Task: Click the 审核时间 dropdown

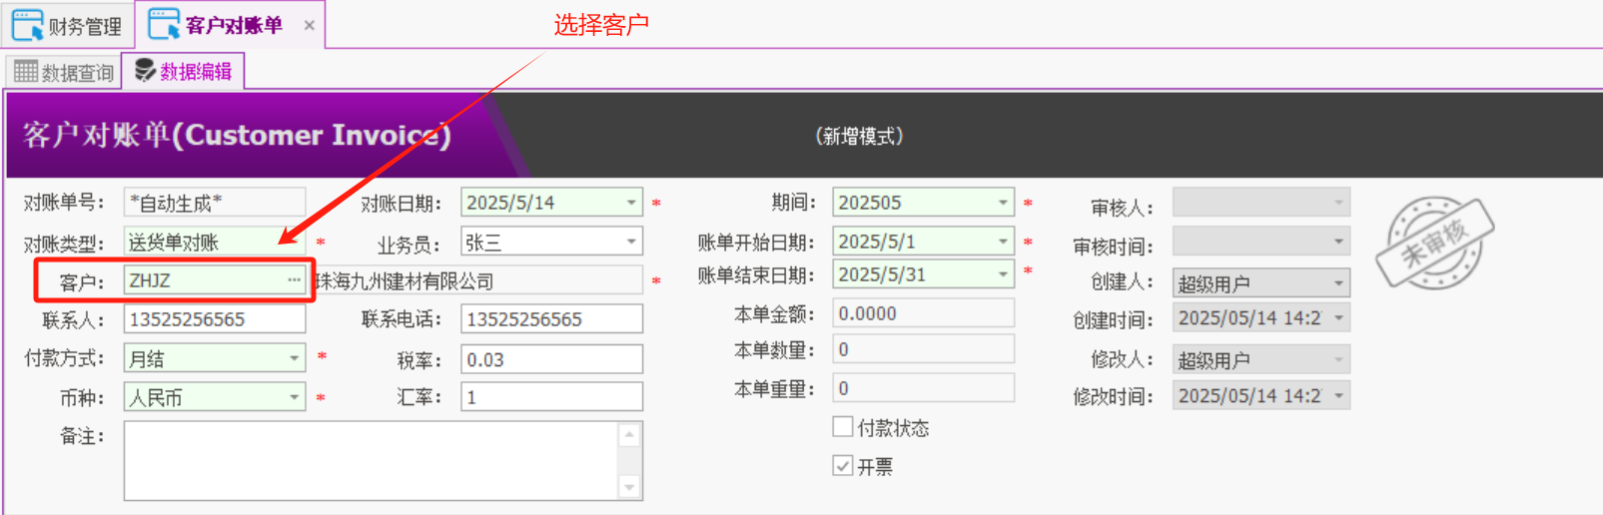Action: (x=1260, y=242)
